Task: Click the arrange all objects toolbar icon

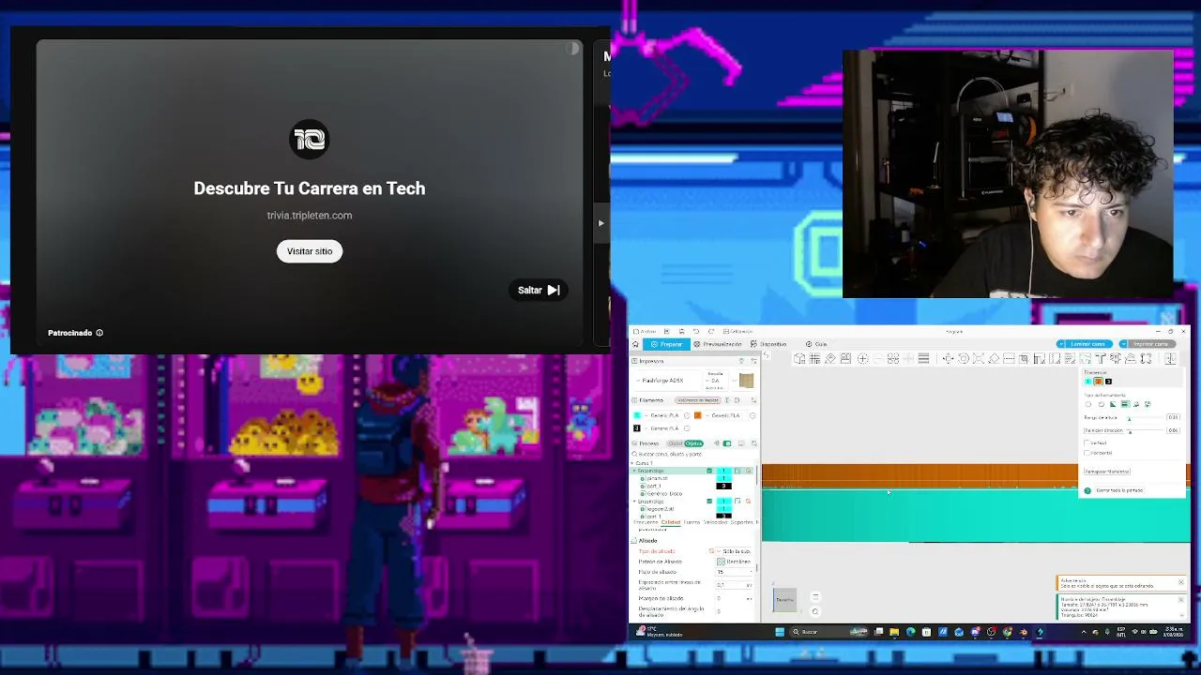Action: 845,358
